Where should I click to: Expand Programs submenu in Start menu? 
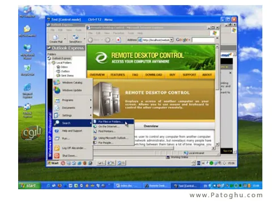pos(73,100)
